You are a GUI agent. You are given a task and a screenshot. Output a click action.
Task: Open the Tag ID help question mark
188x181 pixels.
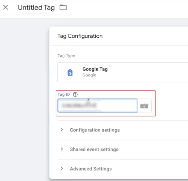75,95
